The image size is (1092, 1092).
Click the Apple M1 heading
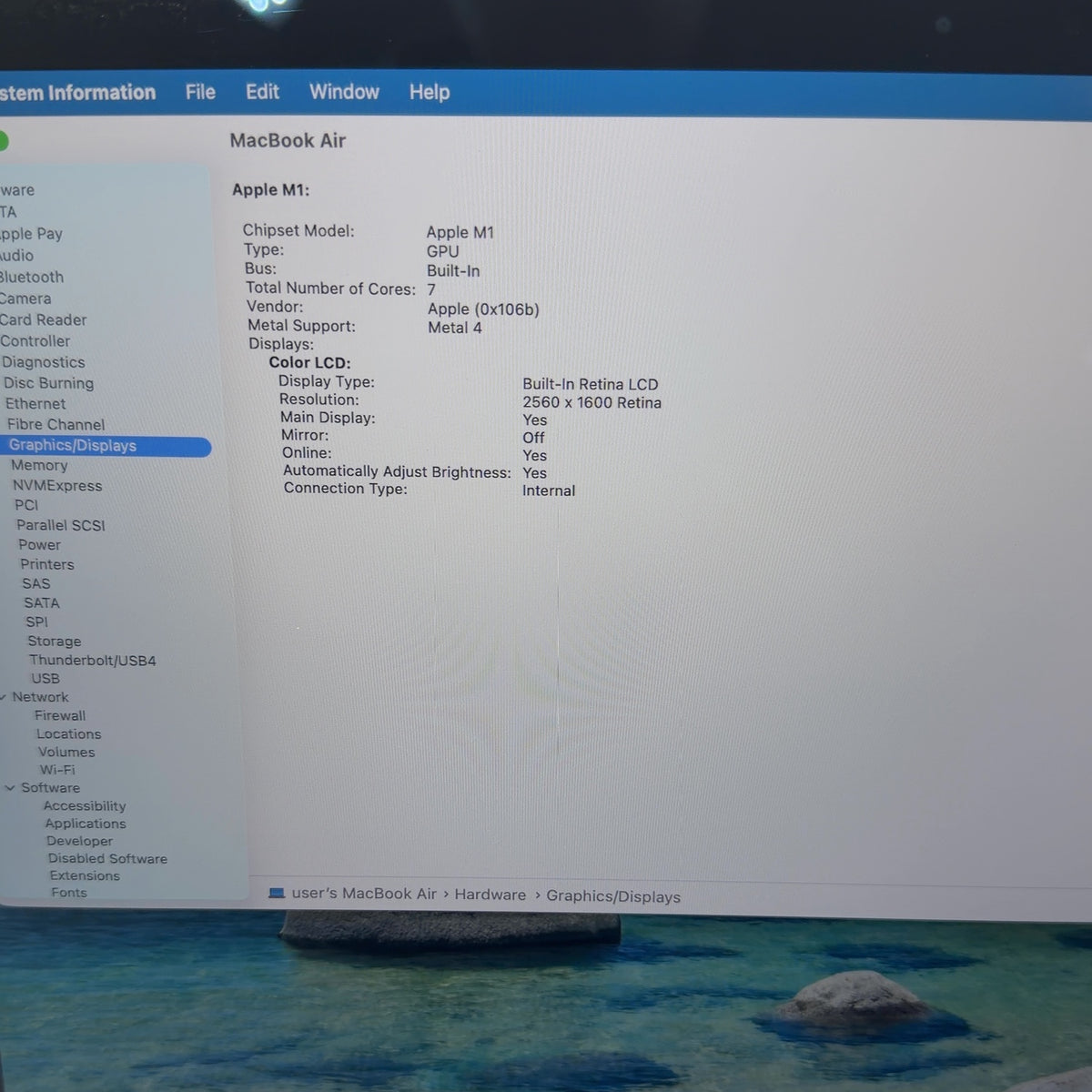pyautogui.click(x=270, y=189)
